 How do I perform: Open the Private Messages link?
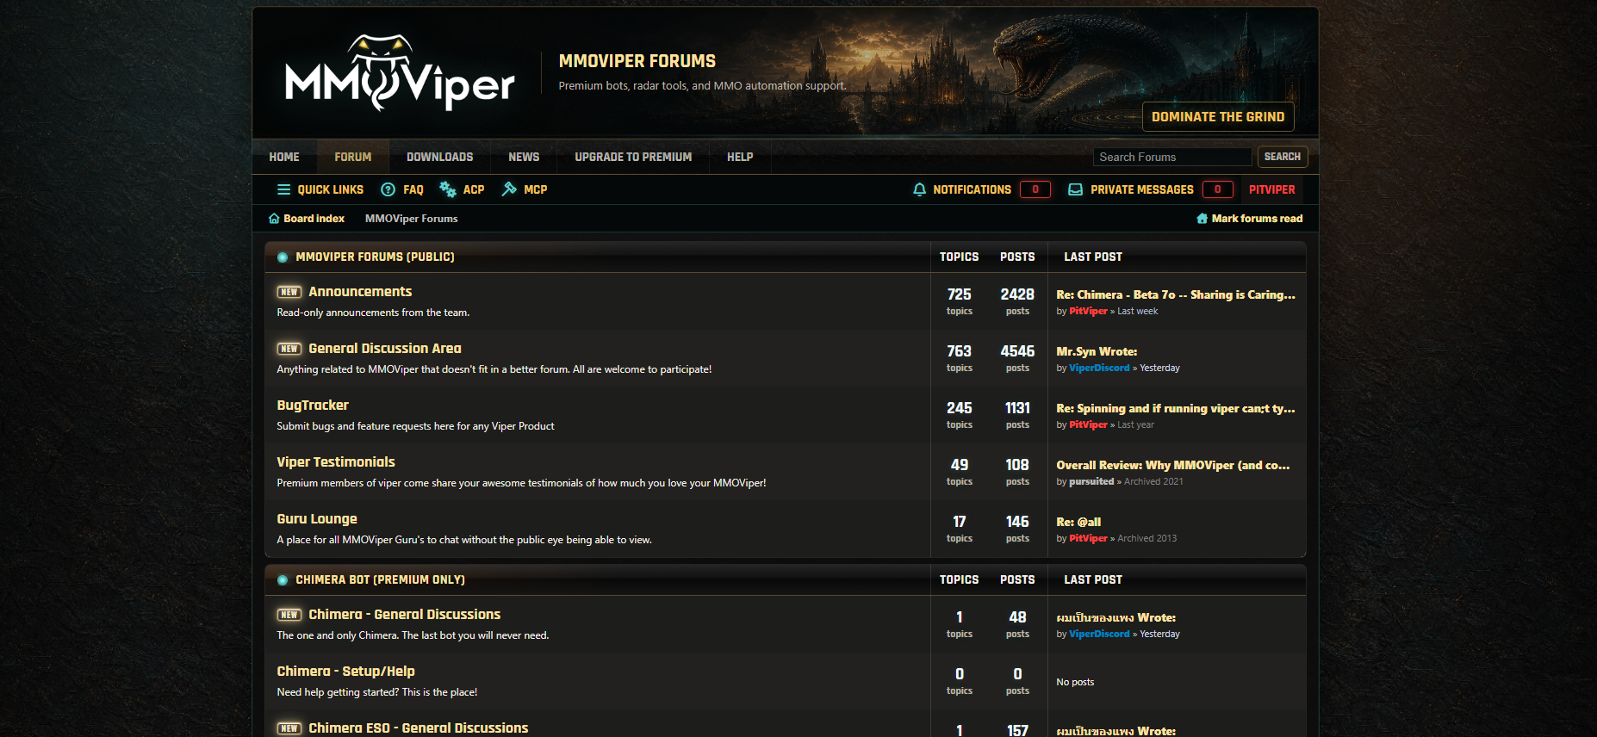(1142, 189)
